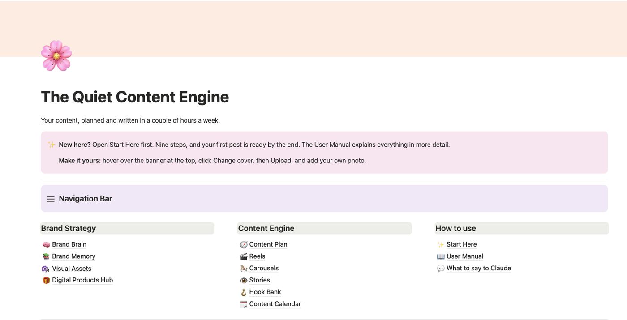Click the cherry blossom page icon
Viewport: 627px width, 320px height.
click(56, 55)
